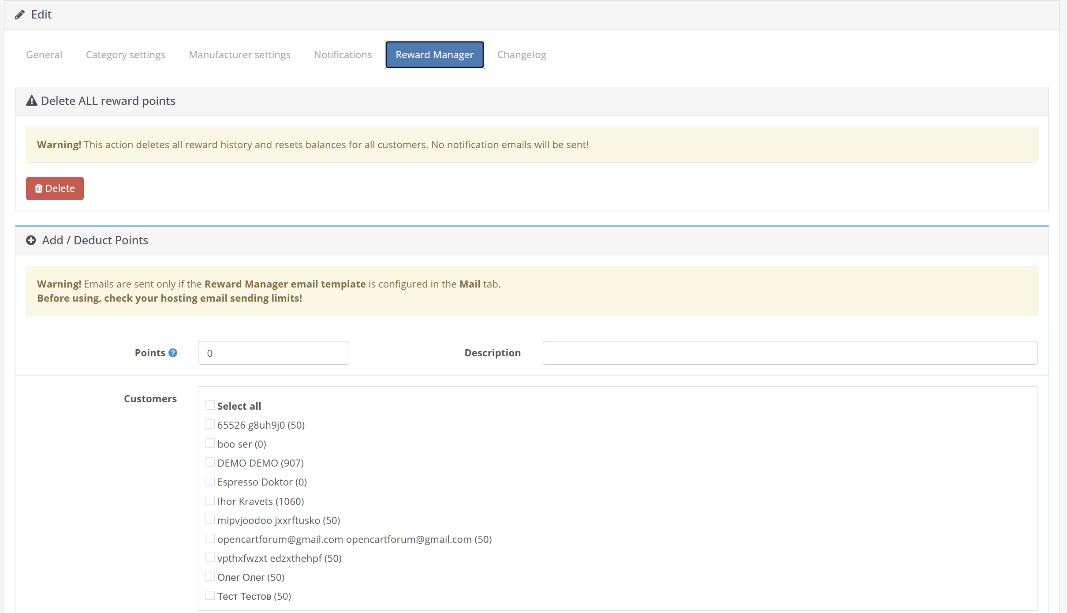Click the warning triangle icon
Screen dimensions: 1067x613
tap(31, 101)
